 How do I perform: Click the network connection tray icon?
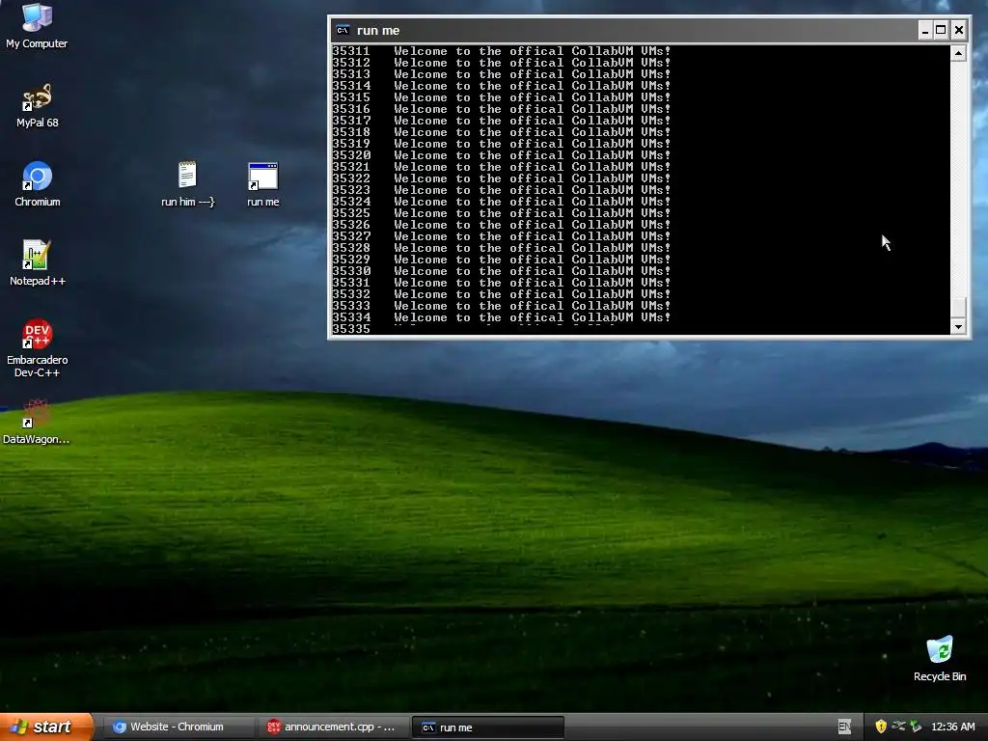[x=898, y=727]
